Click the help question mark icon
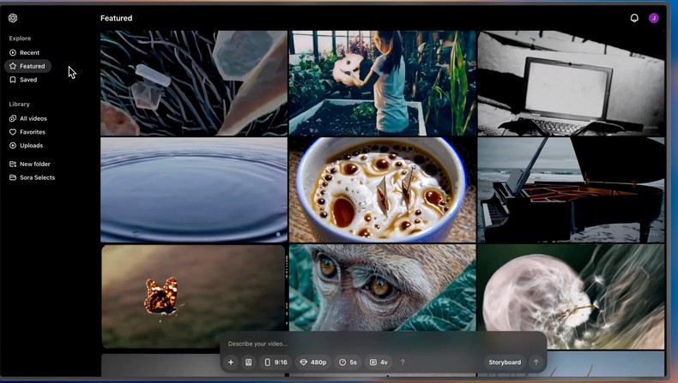Screen dimensions: 678x383 pyautogui.click(x=403, y=362)
